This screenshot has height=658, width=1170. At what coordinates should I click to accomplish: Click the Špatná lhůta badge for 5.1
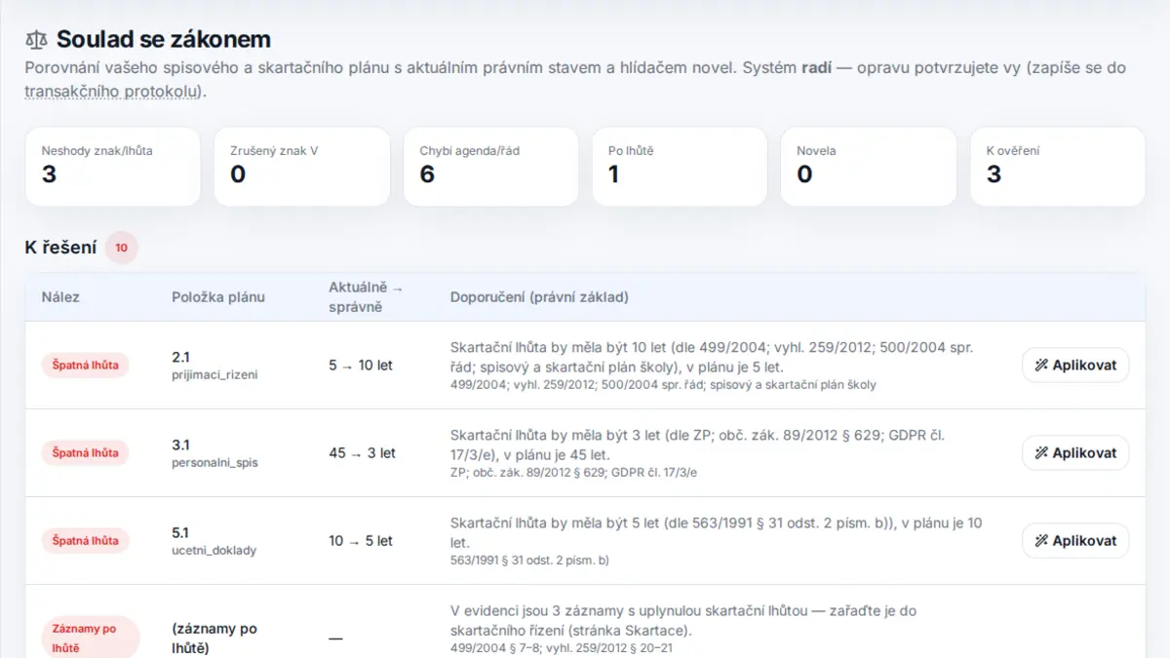[x=85, y=541]
